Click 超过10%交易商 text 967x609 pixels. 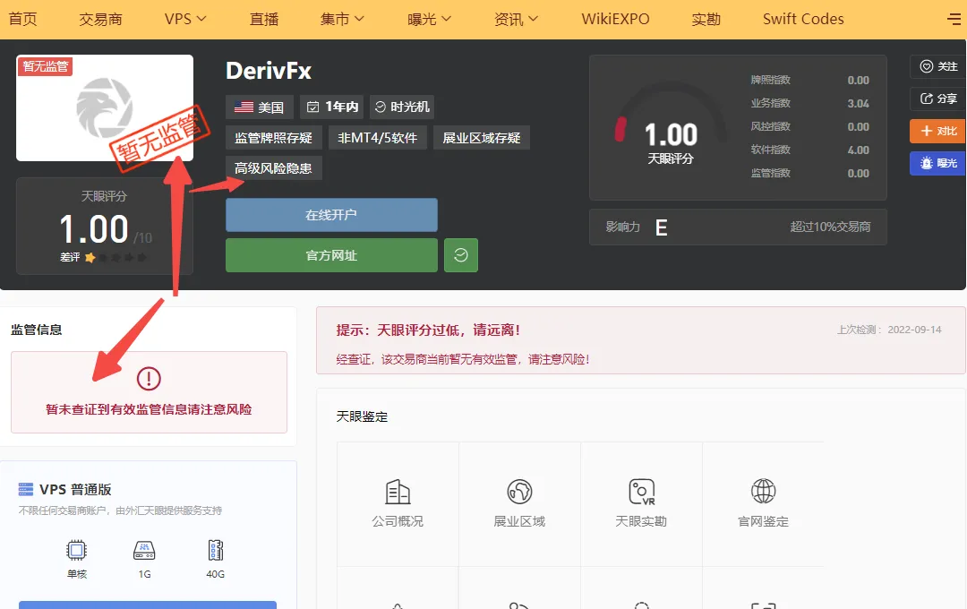point(830,227)
